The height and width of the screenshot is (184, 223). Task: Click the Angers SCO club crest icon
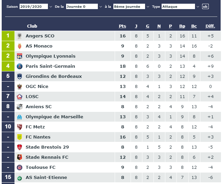click(x=20, y=36)
